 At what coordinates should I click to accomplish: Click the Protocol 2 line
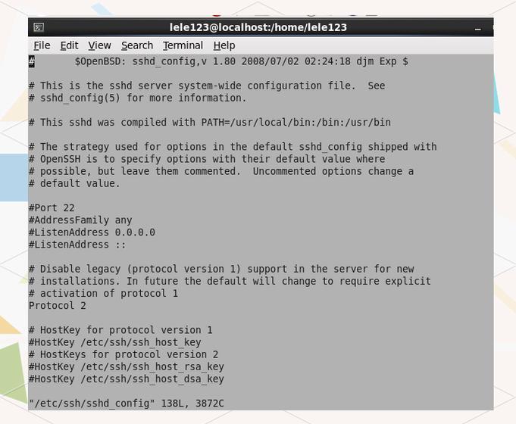pyautogui.click(x=58, y=306)
